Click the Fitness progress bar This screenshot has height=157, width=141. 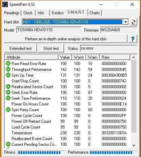click(42, 153)
